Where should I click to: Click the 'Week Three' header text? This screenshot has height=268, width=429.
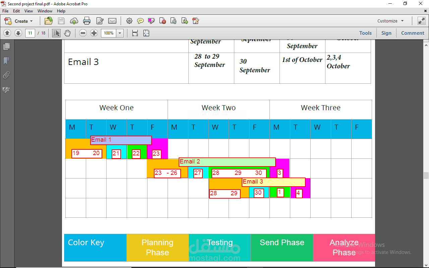[321, 108]
